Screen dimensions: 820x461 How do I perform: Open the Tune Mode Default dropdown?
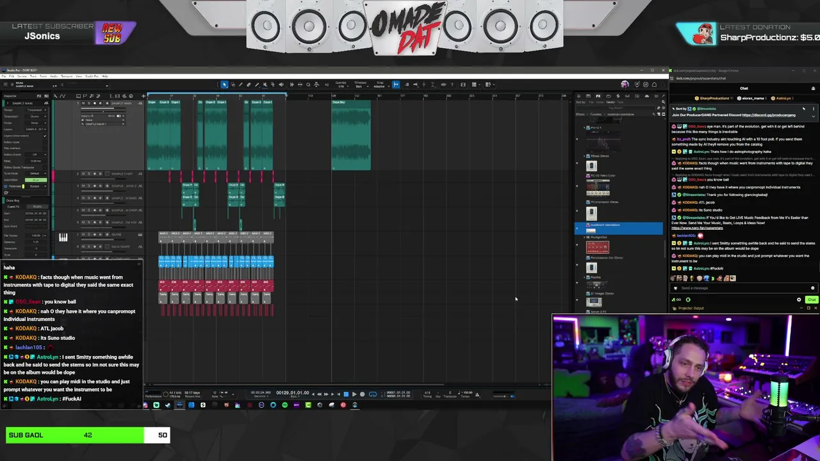[35, 174]
